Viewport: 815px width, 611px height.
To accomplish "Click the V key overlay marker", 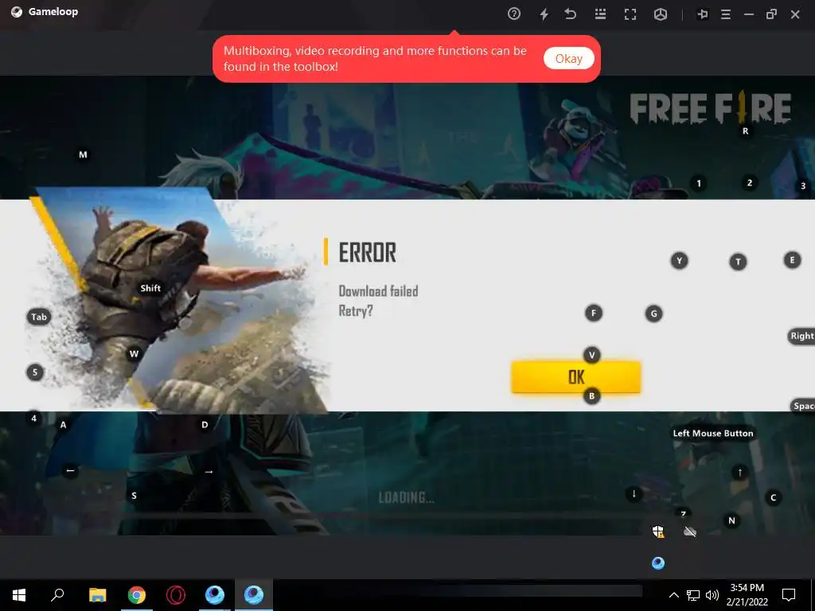I will (x=591, y=356).
